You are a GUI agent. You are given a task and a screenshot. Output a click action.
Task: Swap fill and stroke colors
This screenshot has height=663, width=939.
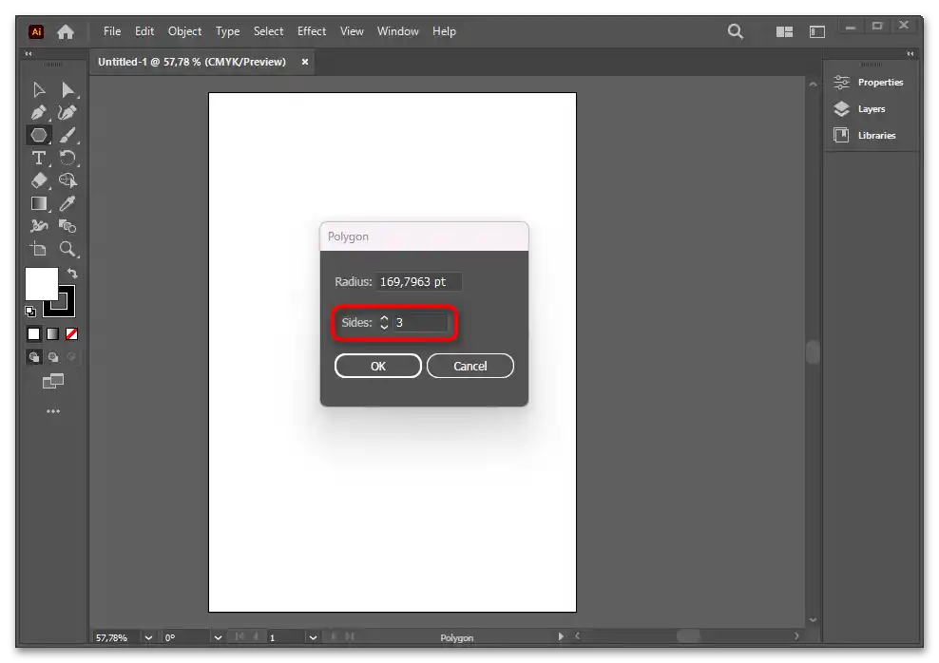click(x=72, y=274)
